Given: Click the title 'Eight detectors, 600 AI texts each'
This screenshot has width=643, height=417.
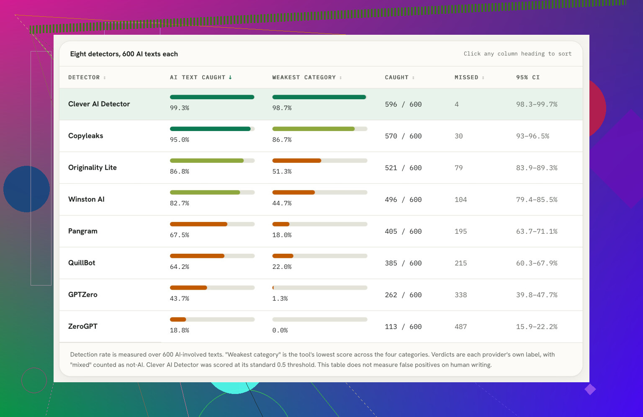Looking at the screenshot, I should [x=124, y=54].
